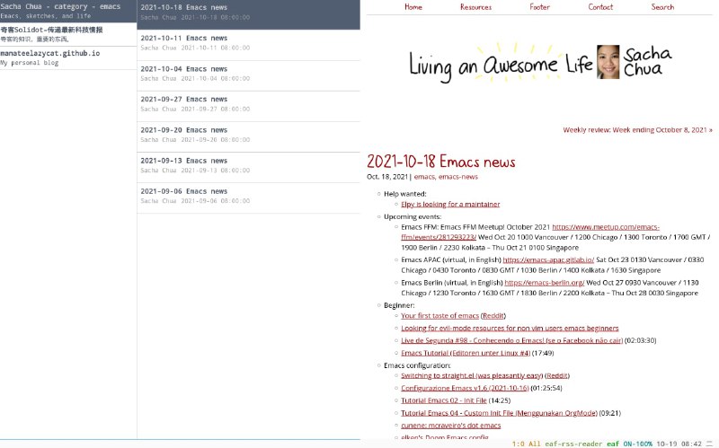
Task: Click the Home menu item
Action: (x=413, y=7)
